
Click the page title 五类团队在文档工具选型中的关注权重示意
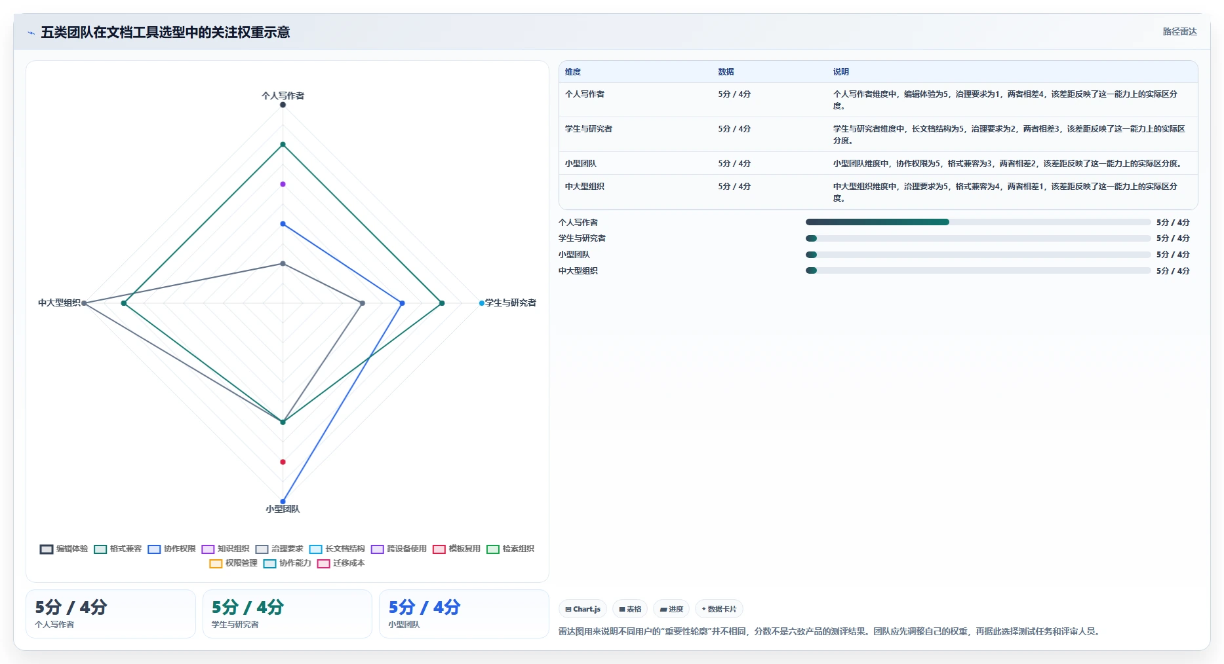pyautogui.click(x=165, y=32)
